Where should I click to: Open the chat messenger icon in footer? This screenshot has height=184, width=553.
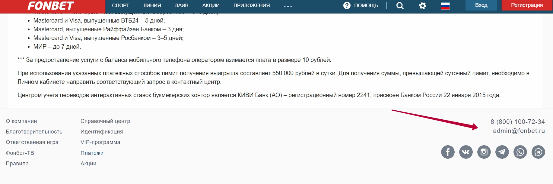click(x=538, y=152)
